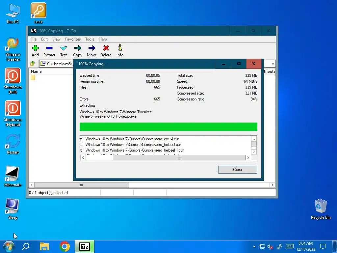Open the File menu

coord(34,39)
